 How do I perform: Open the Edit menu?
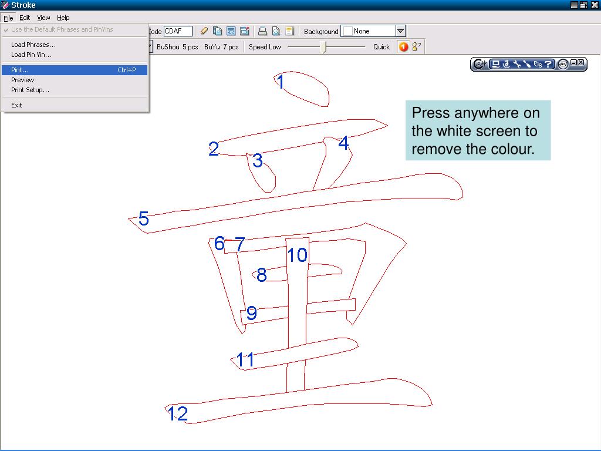tap(25, 18)
